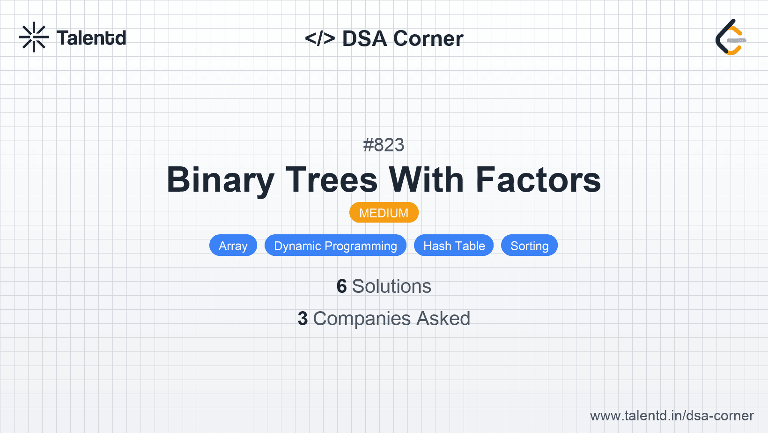768x433 pixels.
Task: Choose the Hash Table topic tag
Action: tap(454, 246)
